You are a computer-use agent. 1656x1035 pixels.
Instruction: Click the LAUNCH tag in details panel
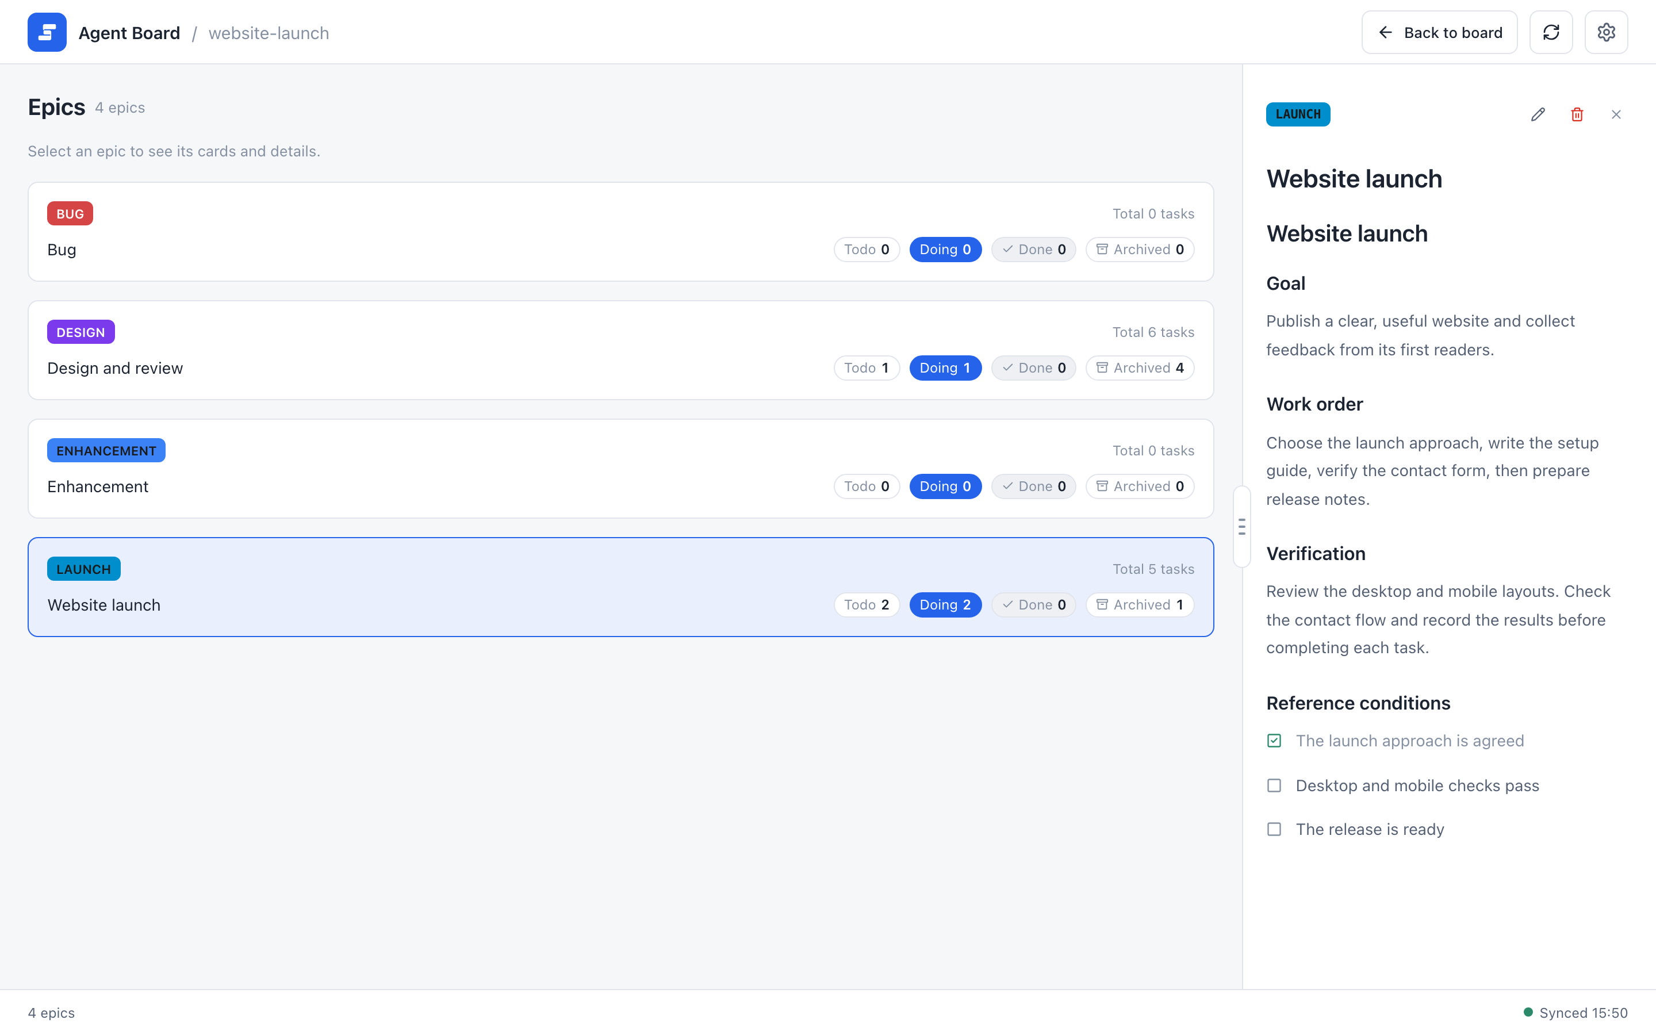(1297, 114)
